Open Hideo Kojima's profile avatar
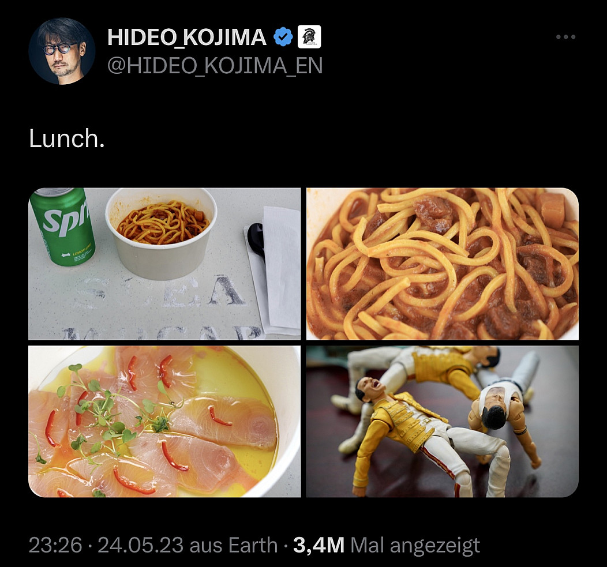 (x=62, y=51)
